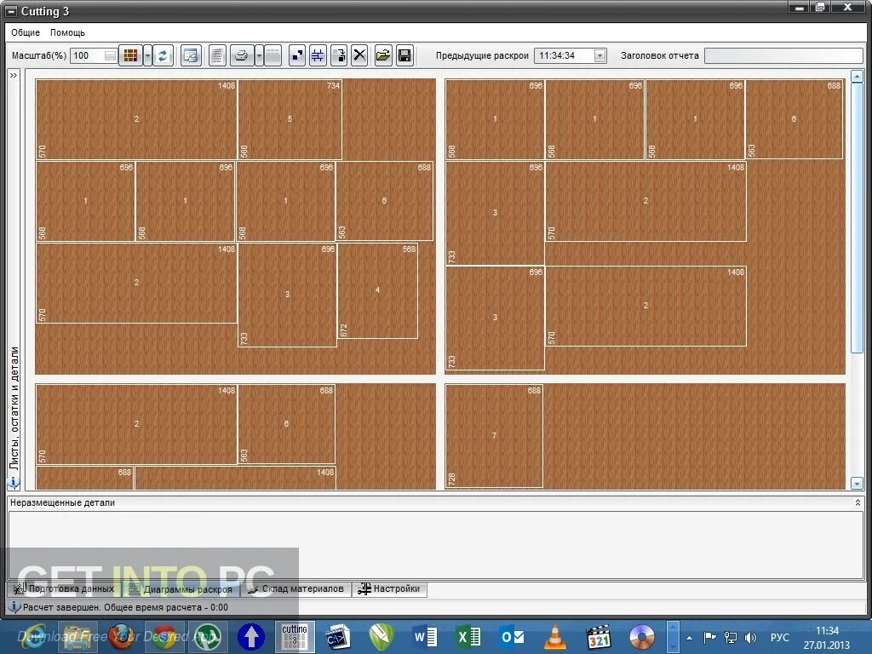Viewport: 872px width, 654px height.
Task: Click the vertical scrollbar thumb
Action: pos(857,217)
